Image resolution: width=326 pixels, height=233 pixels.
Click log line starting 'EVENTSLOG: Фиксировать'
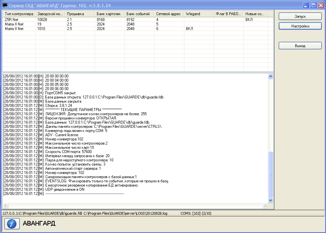86,181
